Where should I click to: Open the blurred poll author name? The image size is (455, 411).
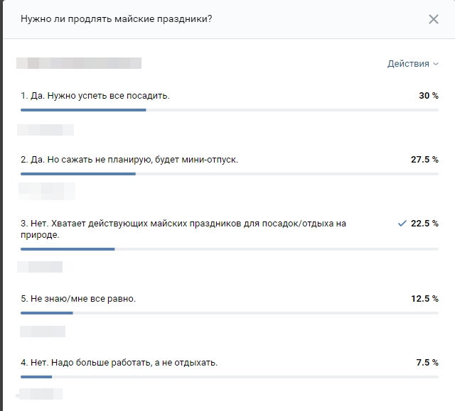pos(78,64)
